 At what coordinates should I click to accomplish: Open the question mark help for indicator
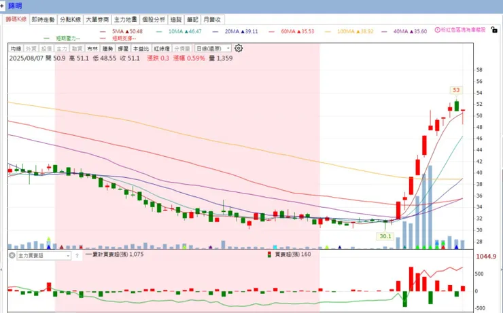point(77,256)
